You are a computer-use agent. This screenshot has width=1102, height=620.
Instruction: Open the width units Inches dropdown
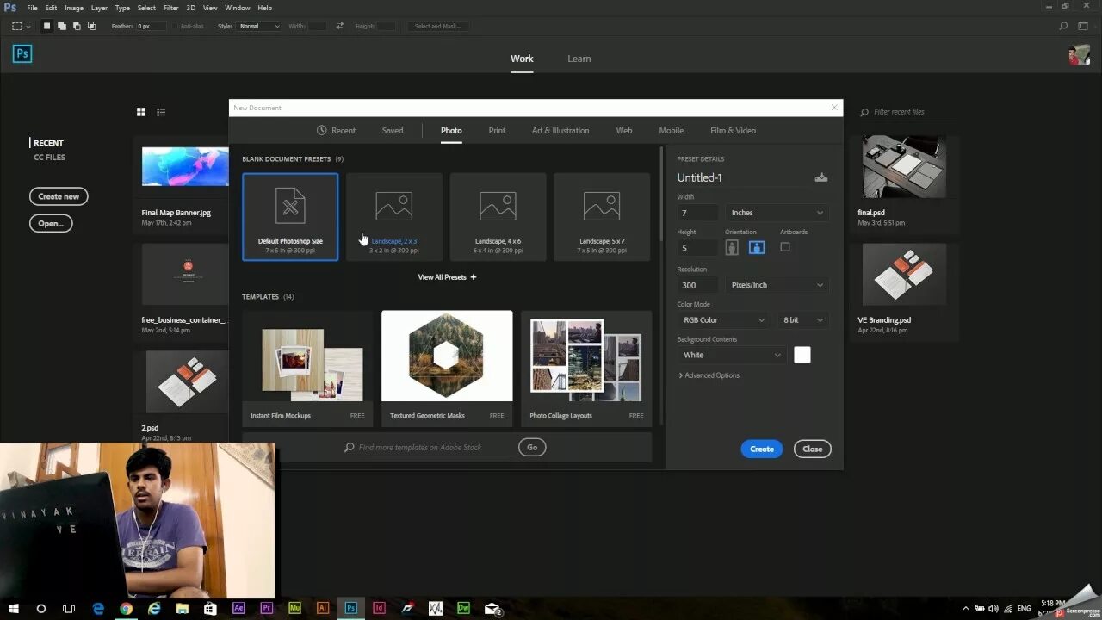point(777,213)
